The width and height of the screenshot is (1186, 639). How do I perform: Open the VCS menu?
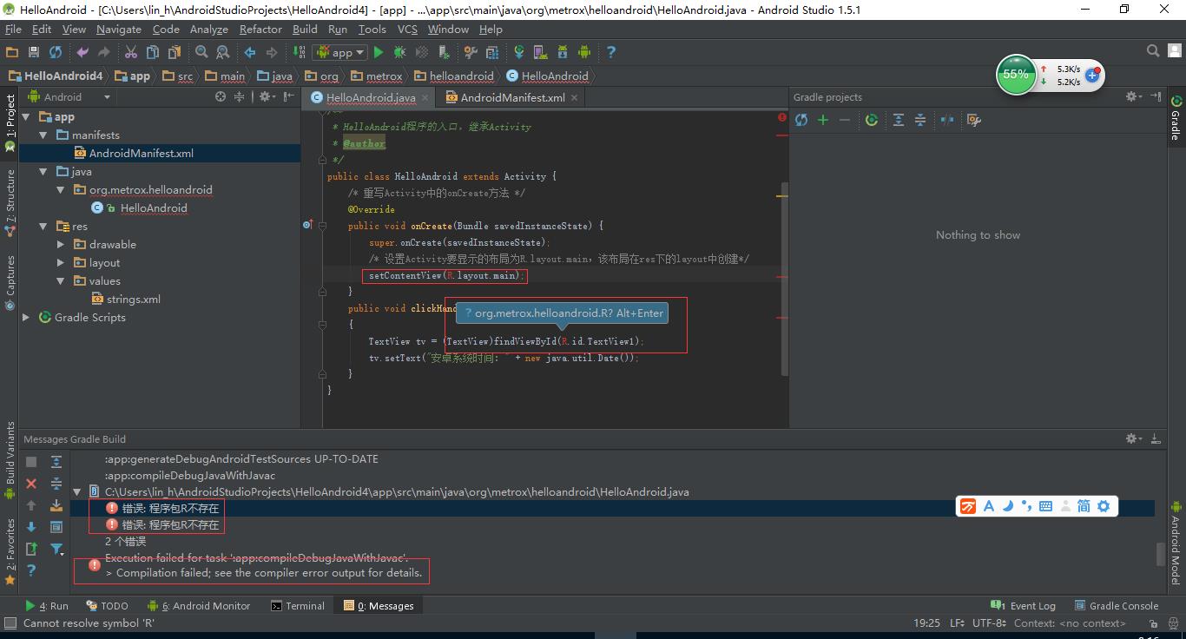(407, 29)
